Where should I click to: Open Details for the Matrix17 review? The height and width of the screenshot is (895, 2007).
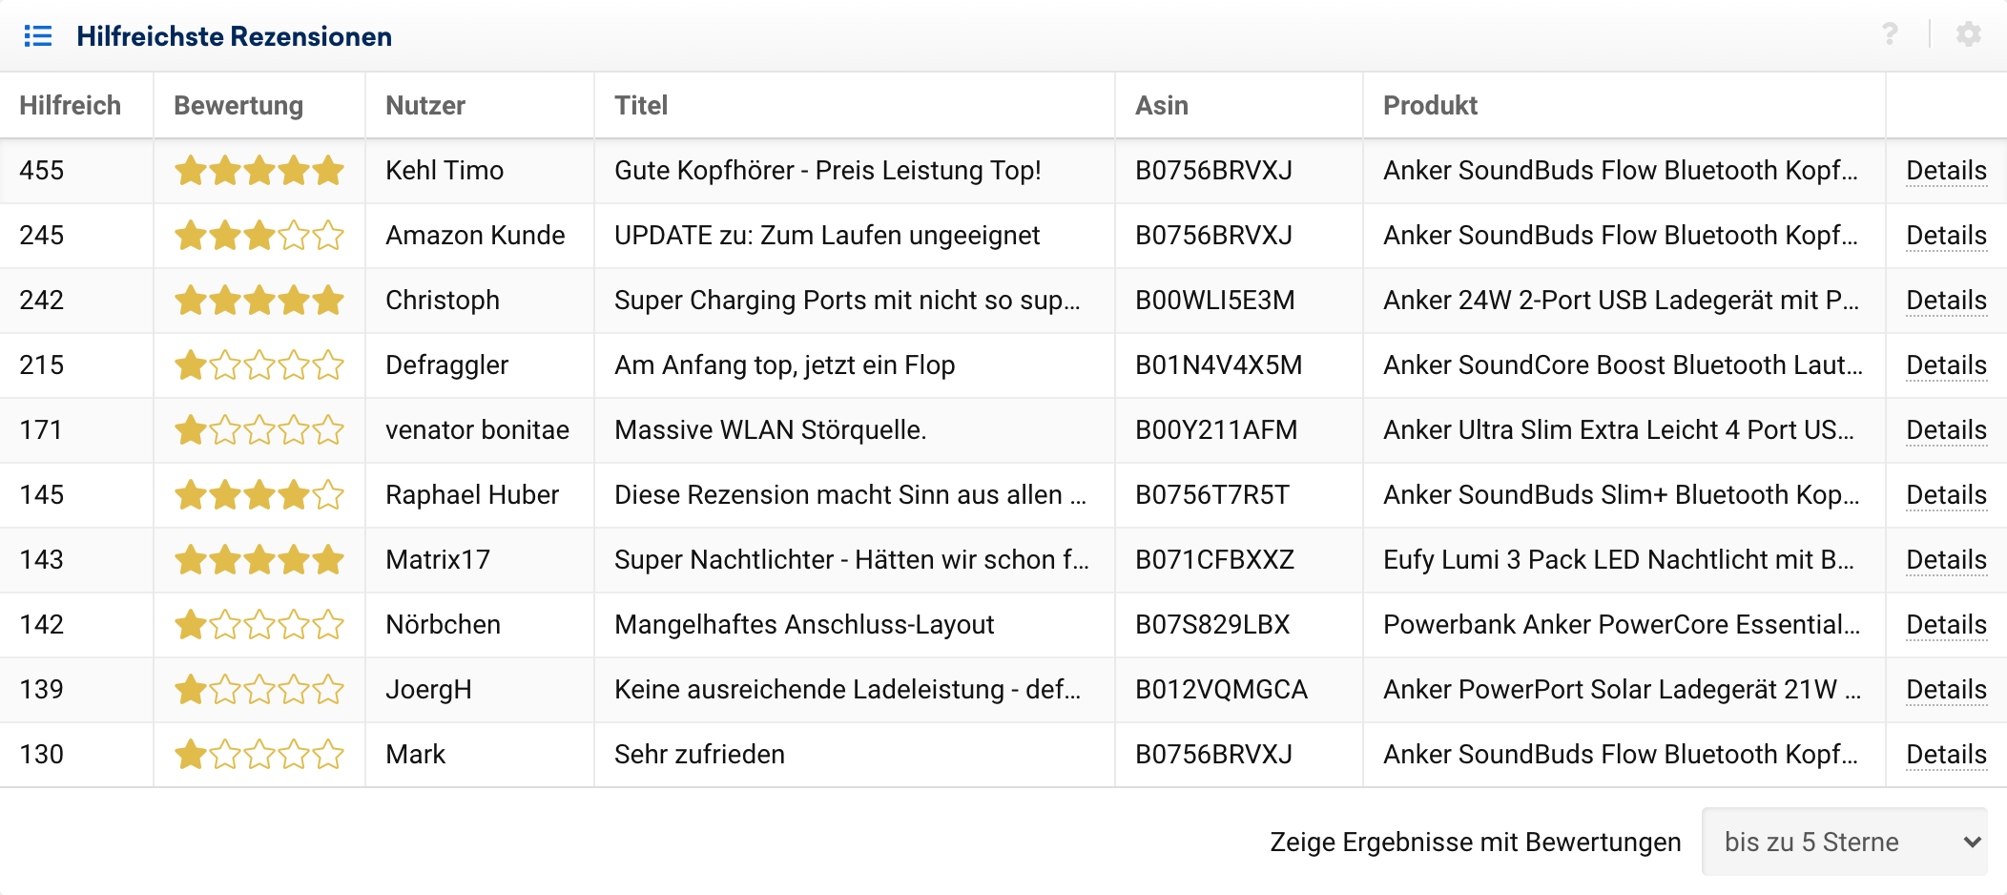click(x=1946, y=560)
